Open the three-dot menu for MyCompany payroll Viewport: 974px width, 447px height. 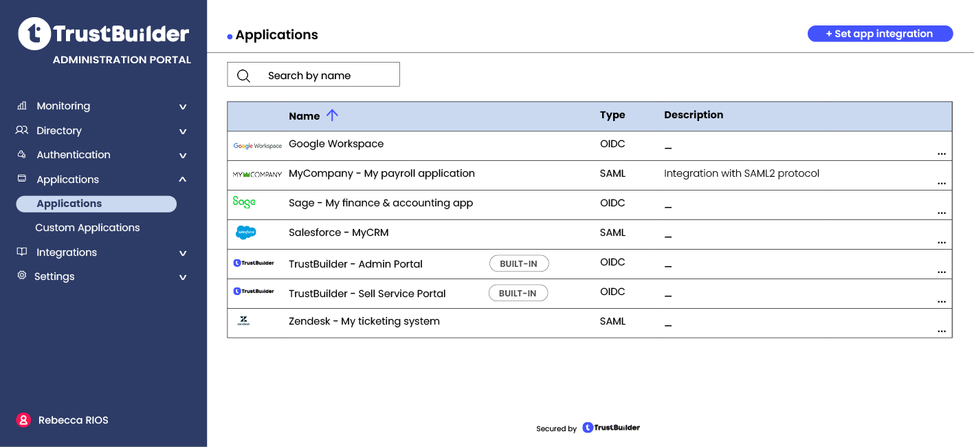tap(942, 184)
